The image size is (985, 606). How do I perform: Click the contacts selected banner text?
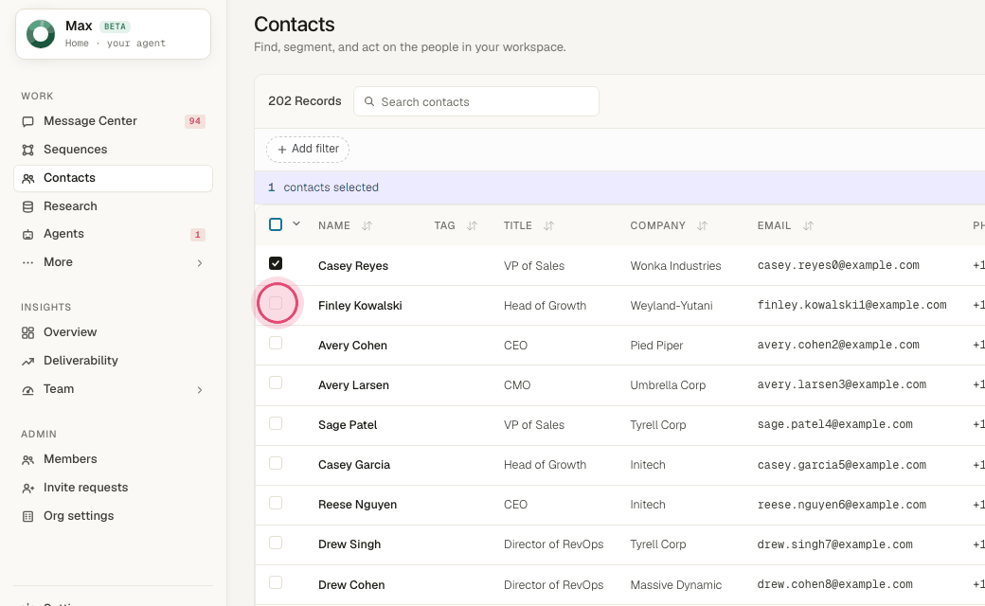click(331, 187)
